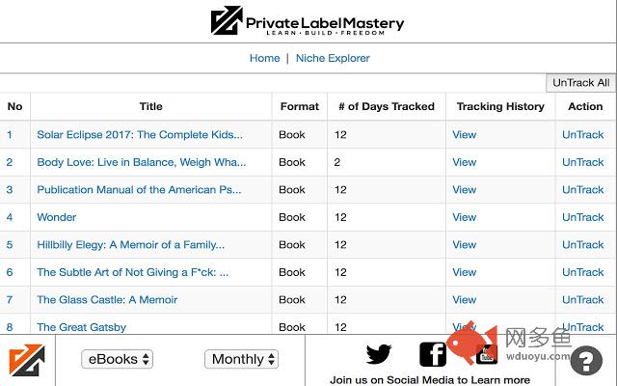Click the UnTrack All button
Screen dimensions: 617x386
(580, 83)
